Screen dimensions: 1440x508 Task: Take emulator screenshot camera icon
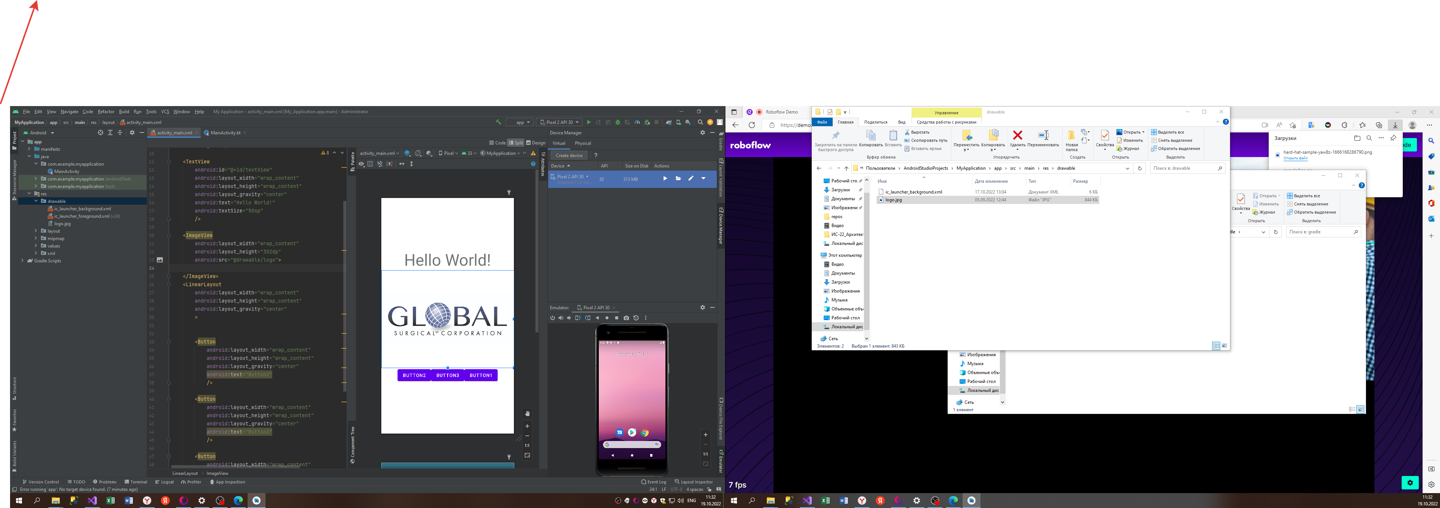pyautogui.click(x=626, y=318)
